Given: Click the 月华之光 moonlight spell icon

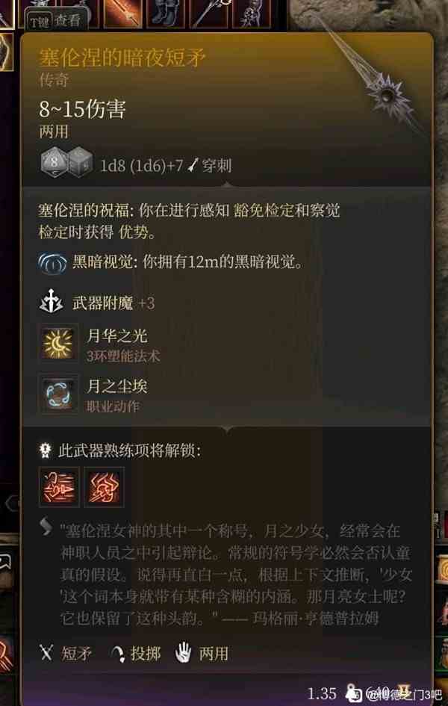Looking at the screenshot, I should [x=57, y=344].
